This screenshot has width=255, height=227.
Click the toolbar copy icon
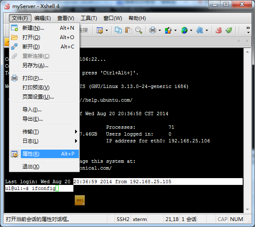(x=118, y=30)
